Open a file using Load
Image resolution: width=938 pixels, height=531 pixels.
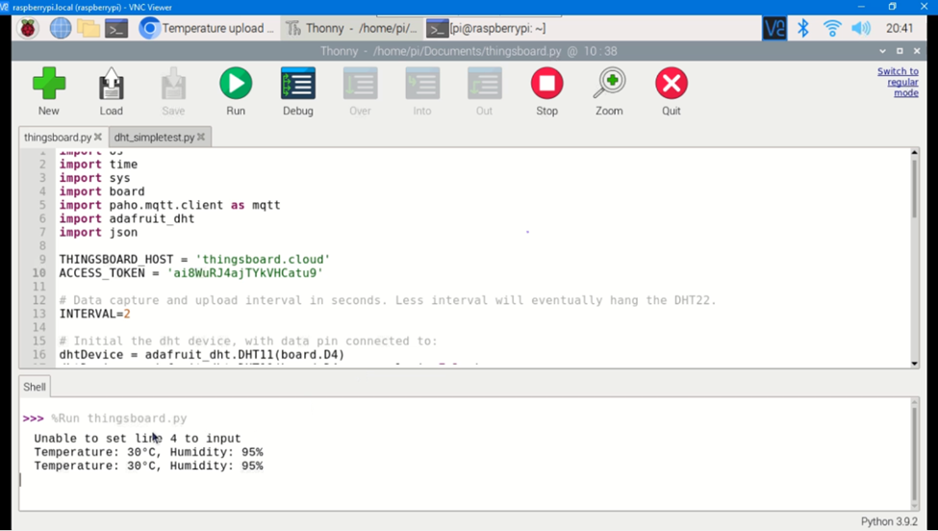[x=112, y=90]
